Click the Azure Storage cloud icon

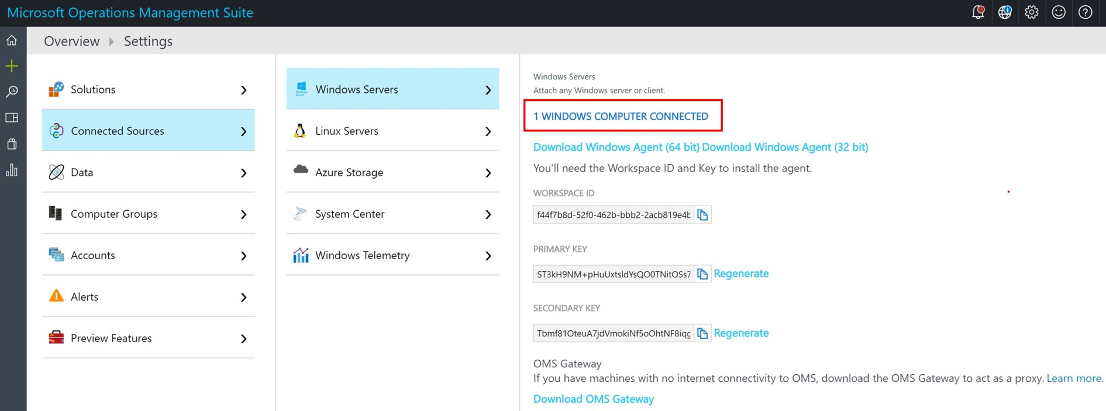click(301, 170)
